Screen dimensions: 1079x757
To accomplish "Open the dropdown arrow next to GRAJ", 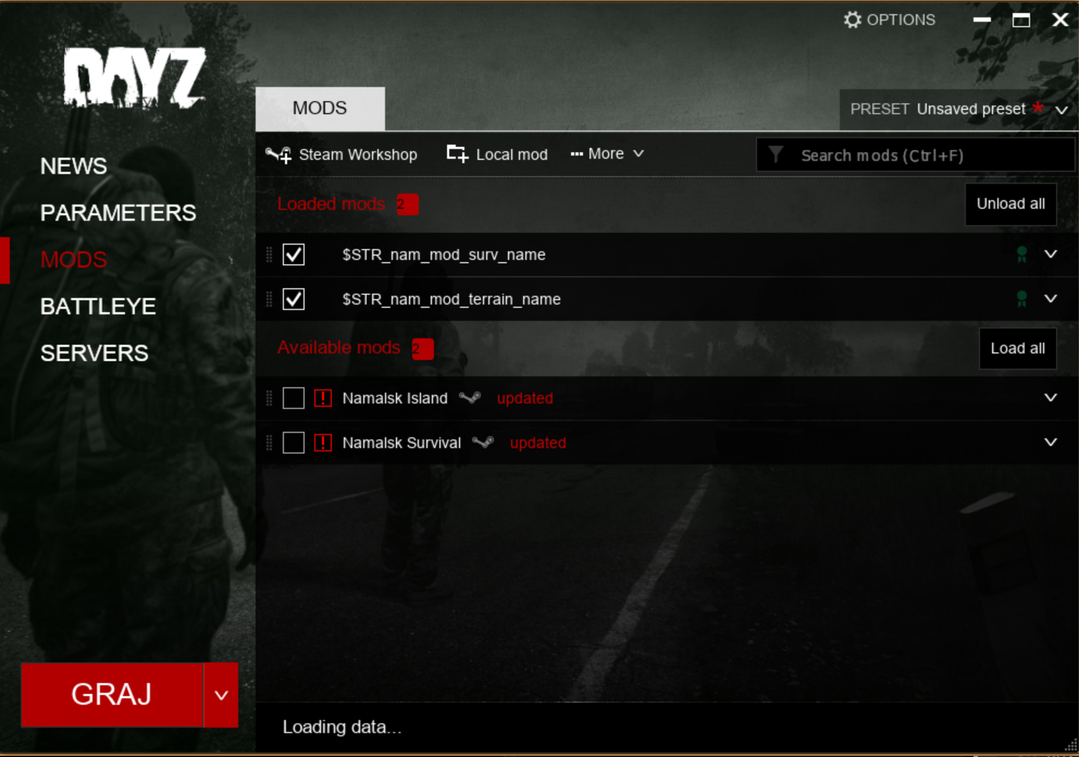I will pos(221,695).
